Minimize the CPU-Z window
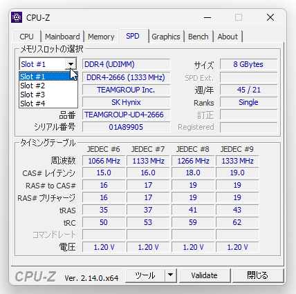Screen dimensions: 296x294 tap(207, 17)
